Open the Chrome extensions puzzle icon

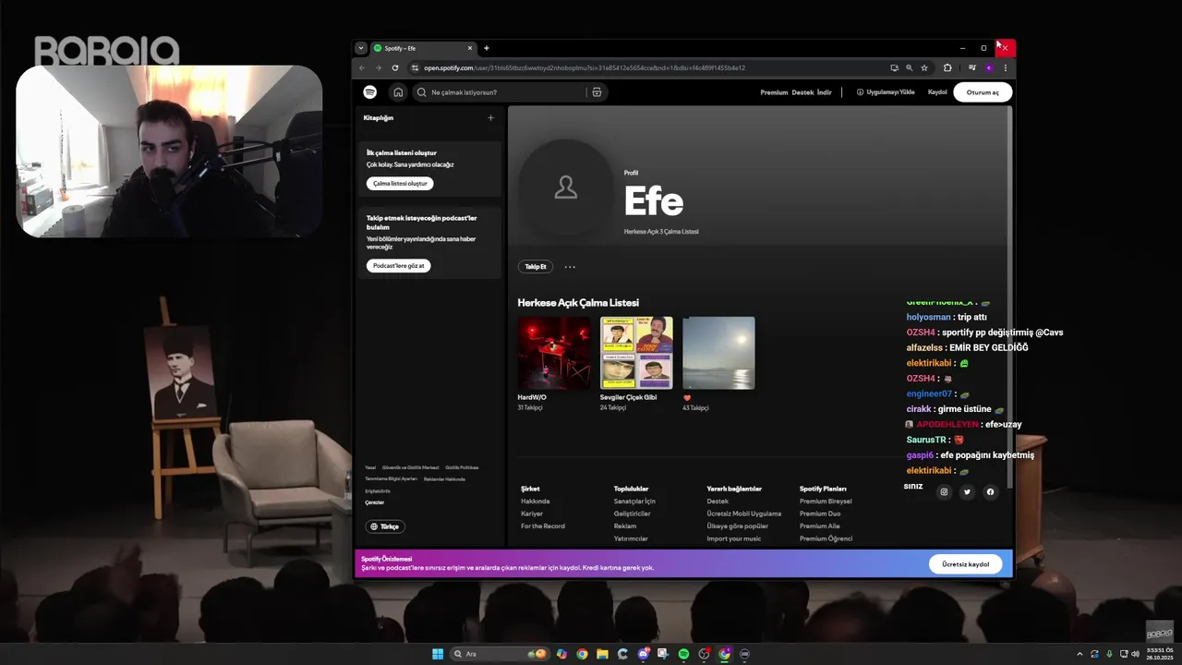coord(947,67)
